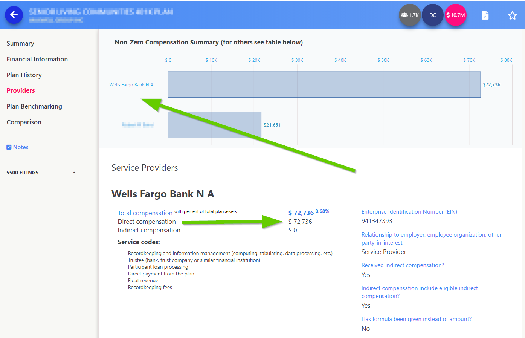The height and width of the screenshot is (338, 525).
Task: Click Indirect compensation include eligible label
Action: 420,292
